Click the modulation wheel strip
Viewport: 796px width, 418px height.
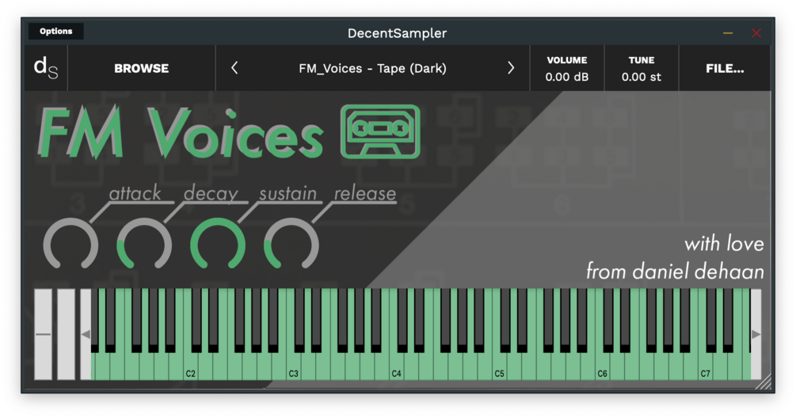pos(66,334)
